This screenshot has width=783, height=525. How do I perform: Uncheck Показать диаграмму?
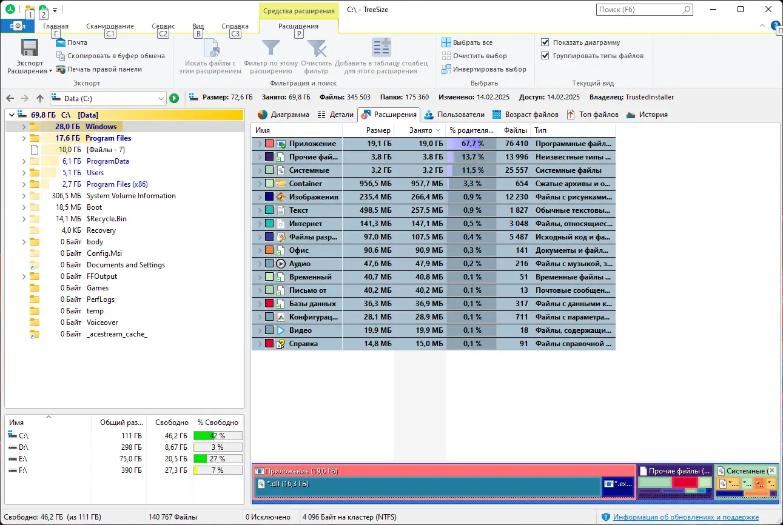tap(545, 42)
